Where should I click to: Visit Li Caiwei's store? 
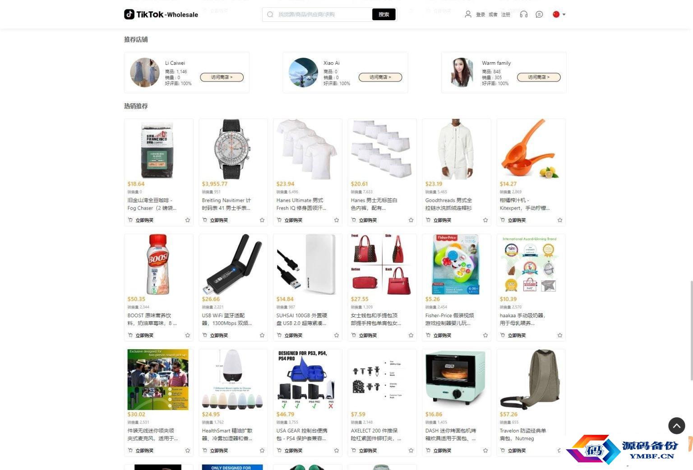point(222,77)
